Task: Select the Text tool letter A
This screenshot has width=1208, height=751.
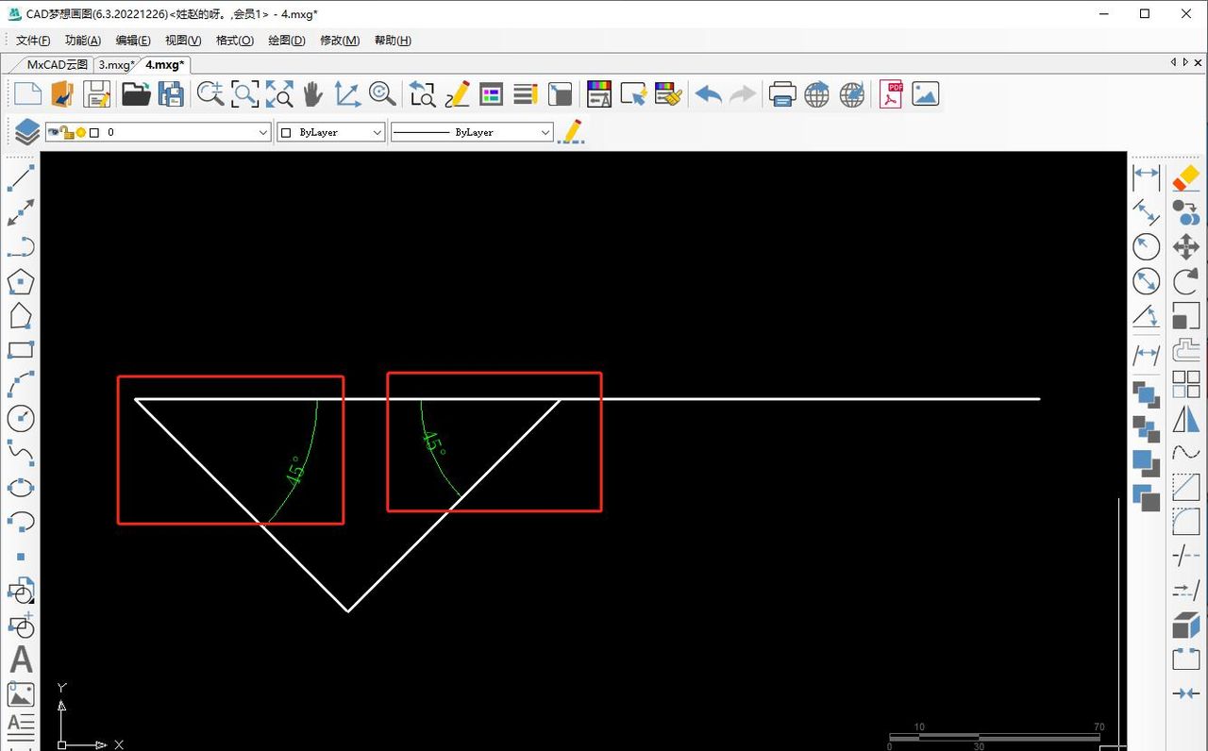Action: (x=21, y=660)
